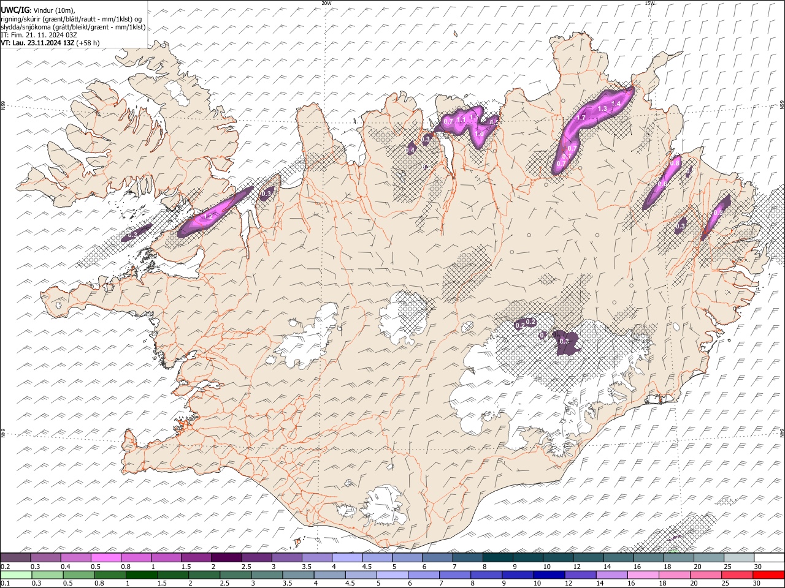Click the 'IT: Fim. 21. 11. 2024 03Z' line
785x588 pixels.
click(39, 35)
